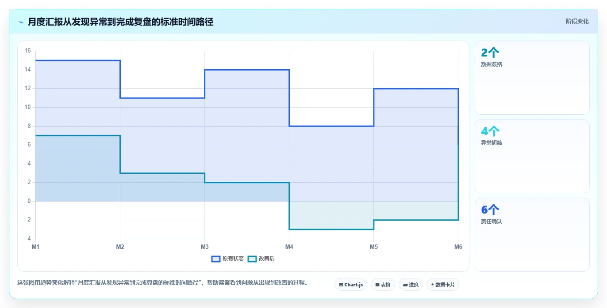Click the y-axis label -2

pyautogui.click(x=28, y=220)
